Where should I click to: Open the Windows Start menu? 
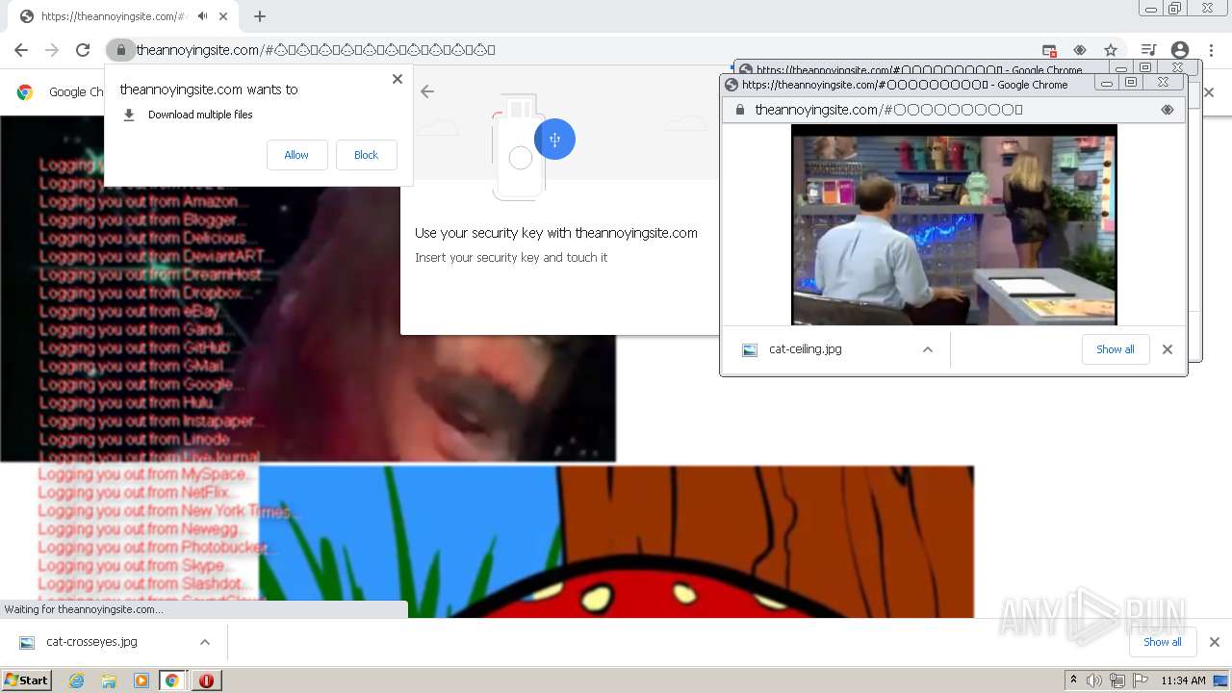[26, 680]
